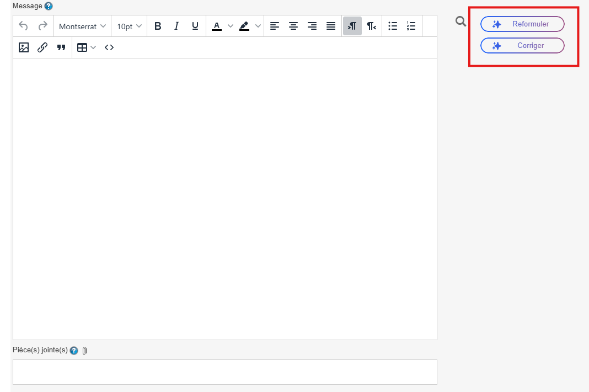Click inside the Pièce(s) jointe(s) field
Viewport: 589px width, 392px height.
(x=224, y=372)
